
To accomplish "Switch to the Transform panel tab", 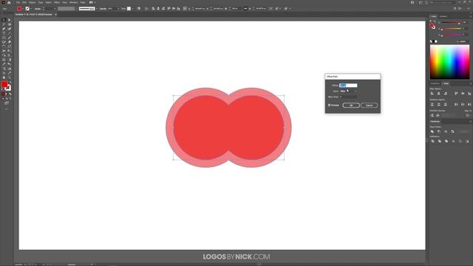I will 435,83.
